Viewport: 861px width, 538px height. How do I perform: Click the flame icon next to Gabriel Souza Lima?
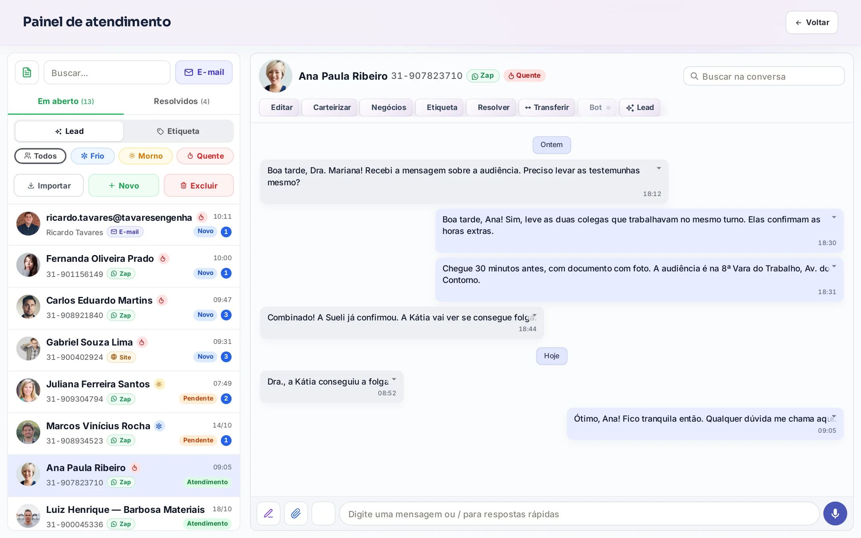(142, 342)
